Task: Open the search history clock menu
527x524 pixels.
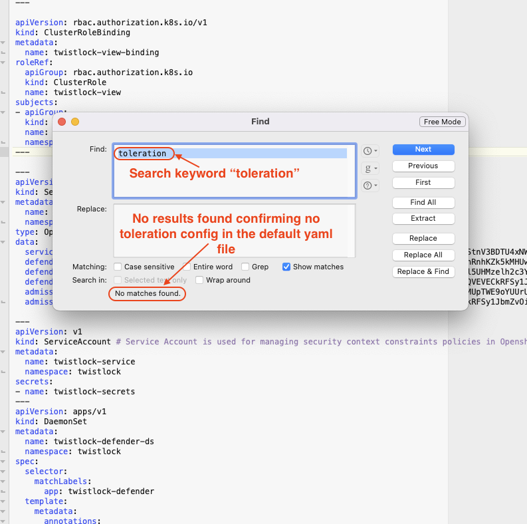Action: (x=370, y=151)
